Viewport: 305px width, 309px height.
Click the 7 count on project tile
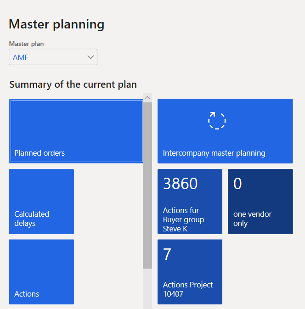pyautogui.click(x=167, y=254)
